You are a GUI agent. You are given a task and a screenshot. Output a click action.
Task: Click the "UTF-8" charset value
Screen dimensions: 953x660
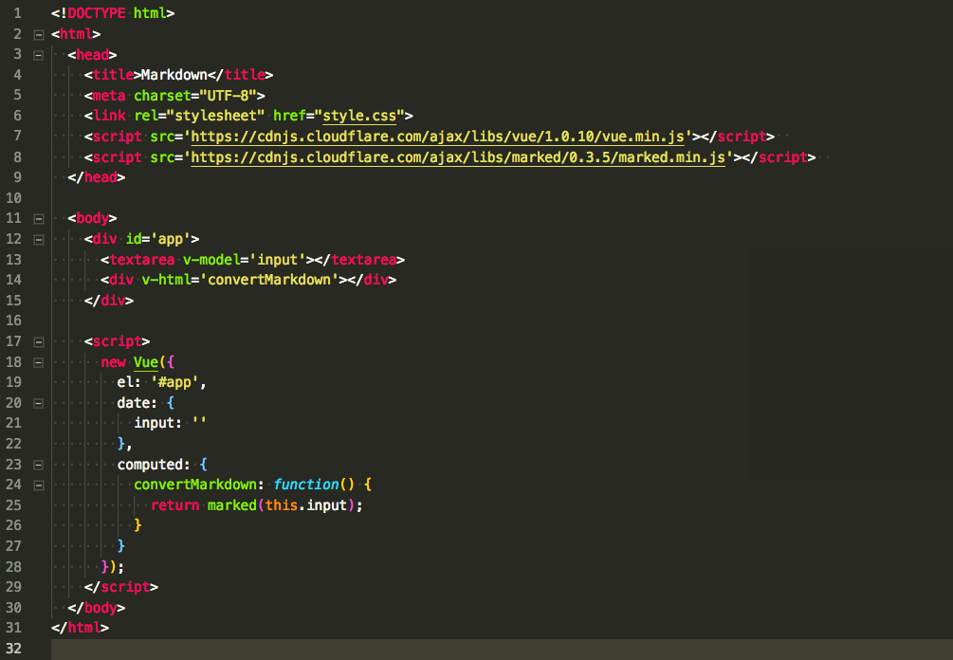[x=229, y=96]
